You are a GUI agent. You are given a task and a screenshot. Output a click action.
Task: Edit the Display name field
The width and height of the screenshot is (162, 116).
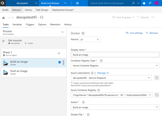coord(115,55)
